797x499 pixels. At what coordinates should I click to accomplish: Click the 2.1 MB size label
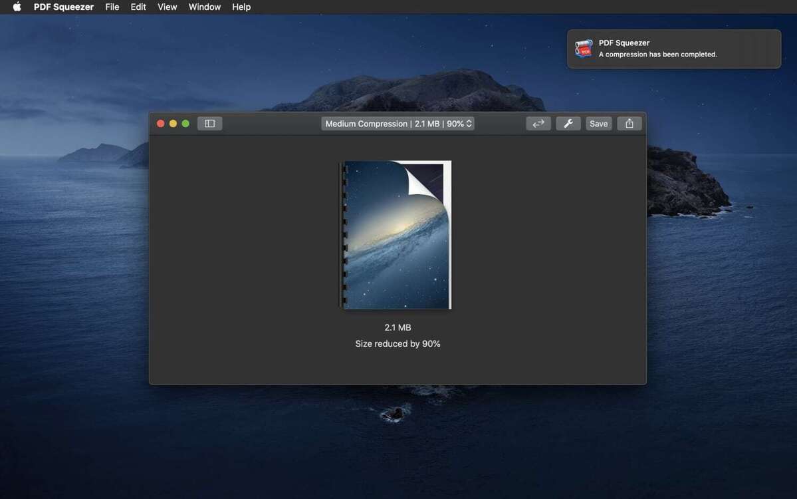(398, 327)
